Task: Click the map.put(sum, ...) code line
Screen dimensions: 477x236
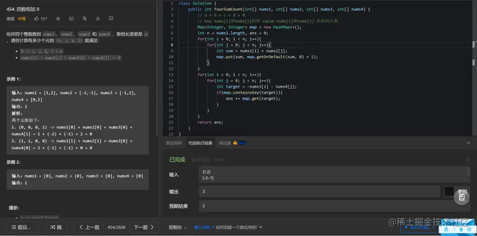Action: [267, 57]
